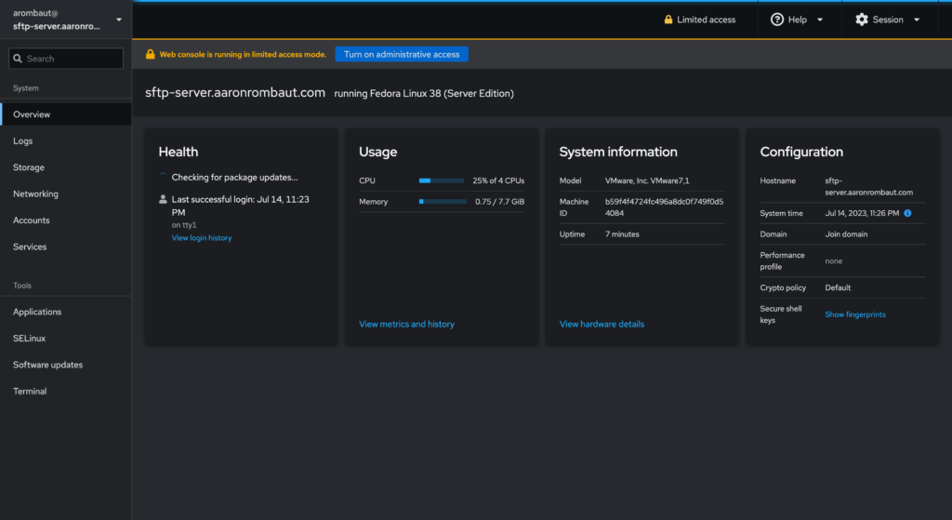The image size is (952, 520).
Task: Open the Terminal tool
Action: (30, 392)
